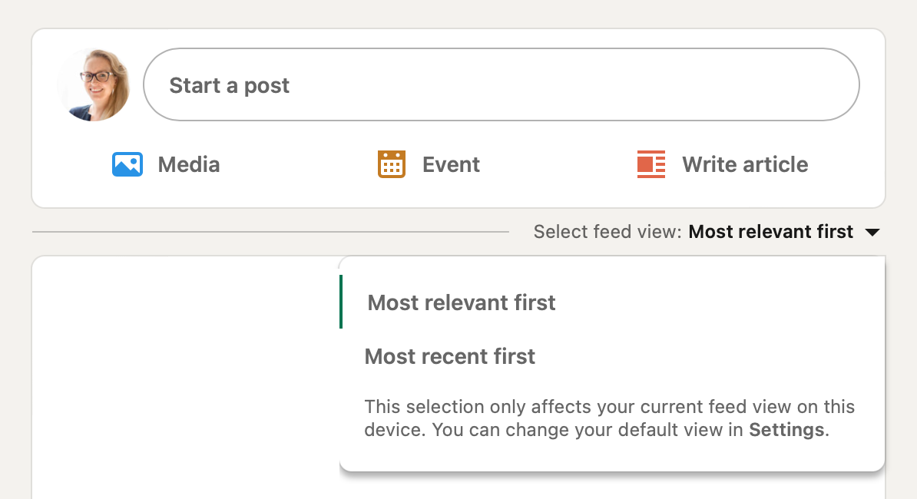Click the Write article text label
917x499 pixels.
tap(745, 165)
